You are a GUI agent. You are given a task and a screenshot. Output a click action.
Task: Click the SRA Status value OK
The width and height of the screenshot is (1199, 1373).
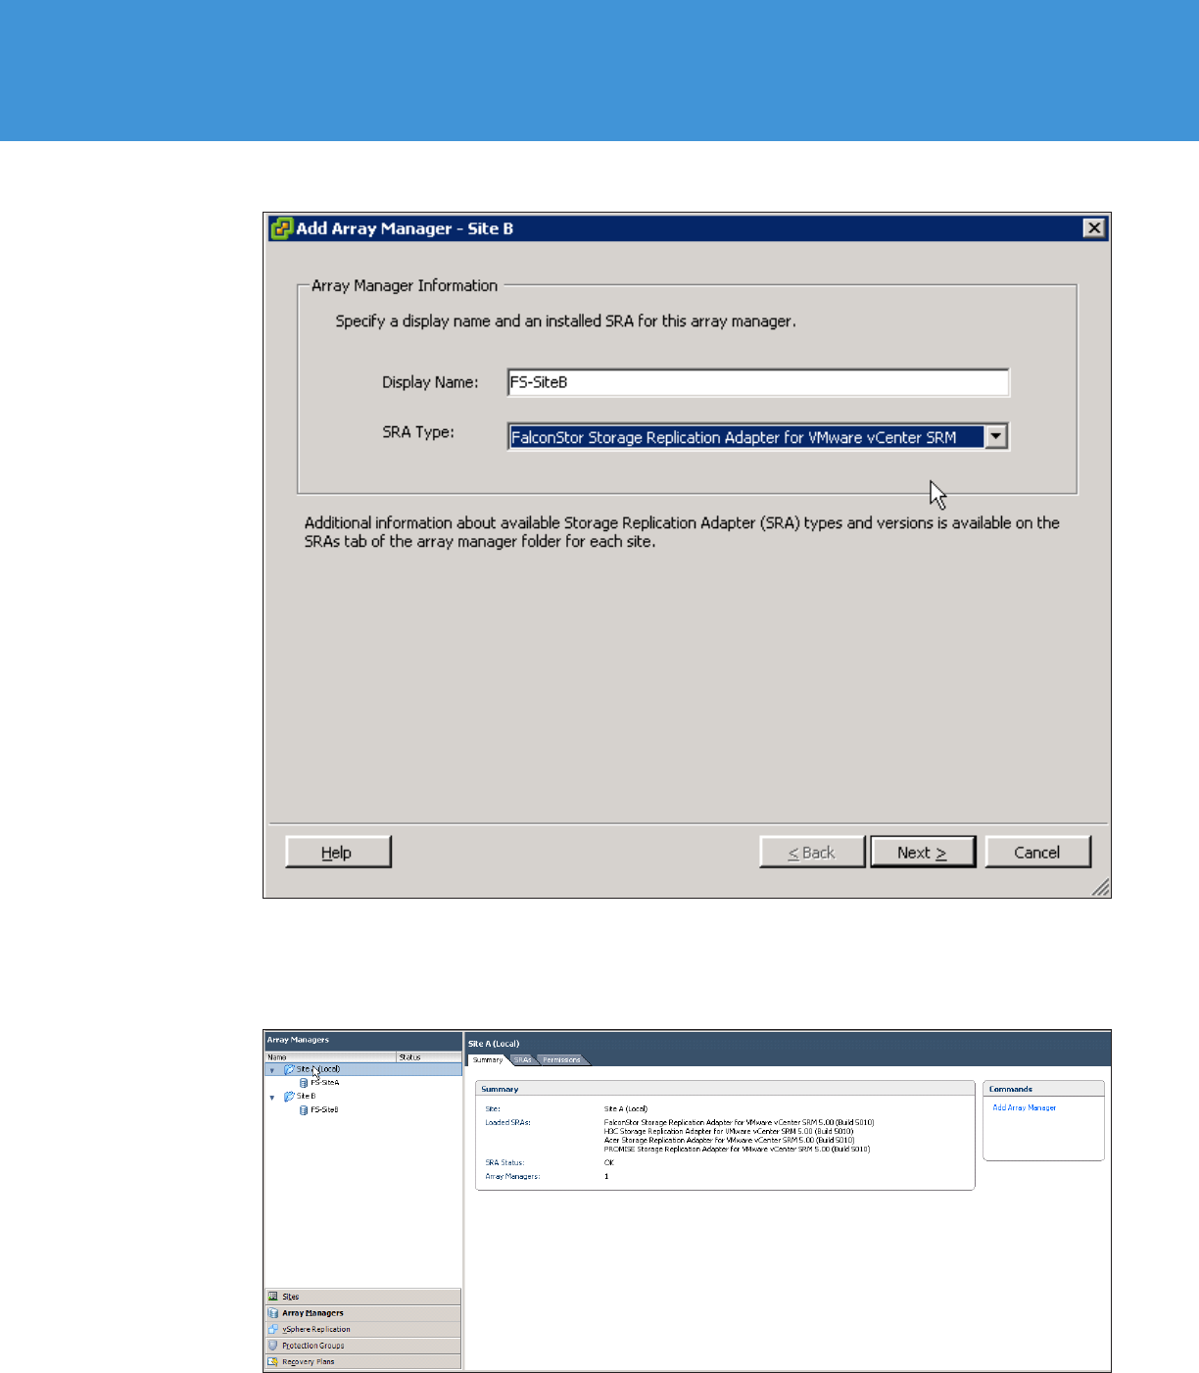tap(608, 1163)
